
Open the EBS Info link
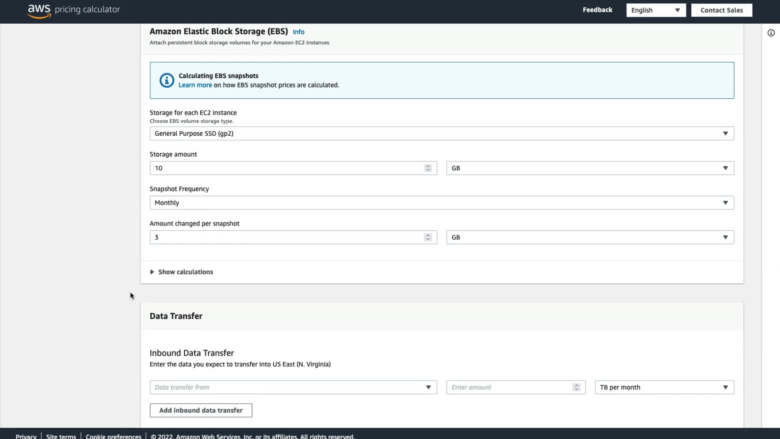pyautogui.click(x=298, y=32)
